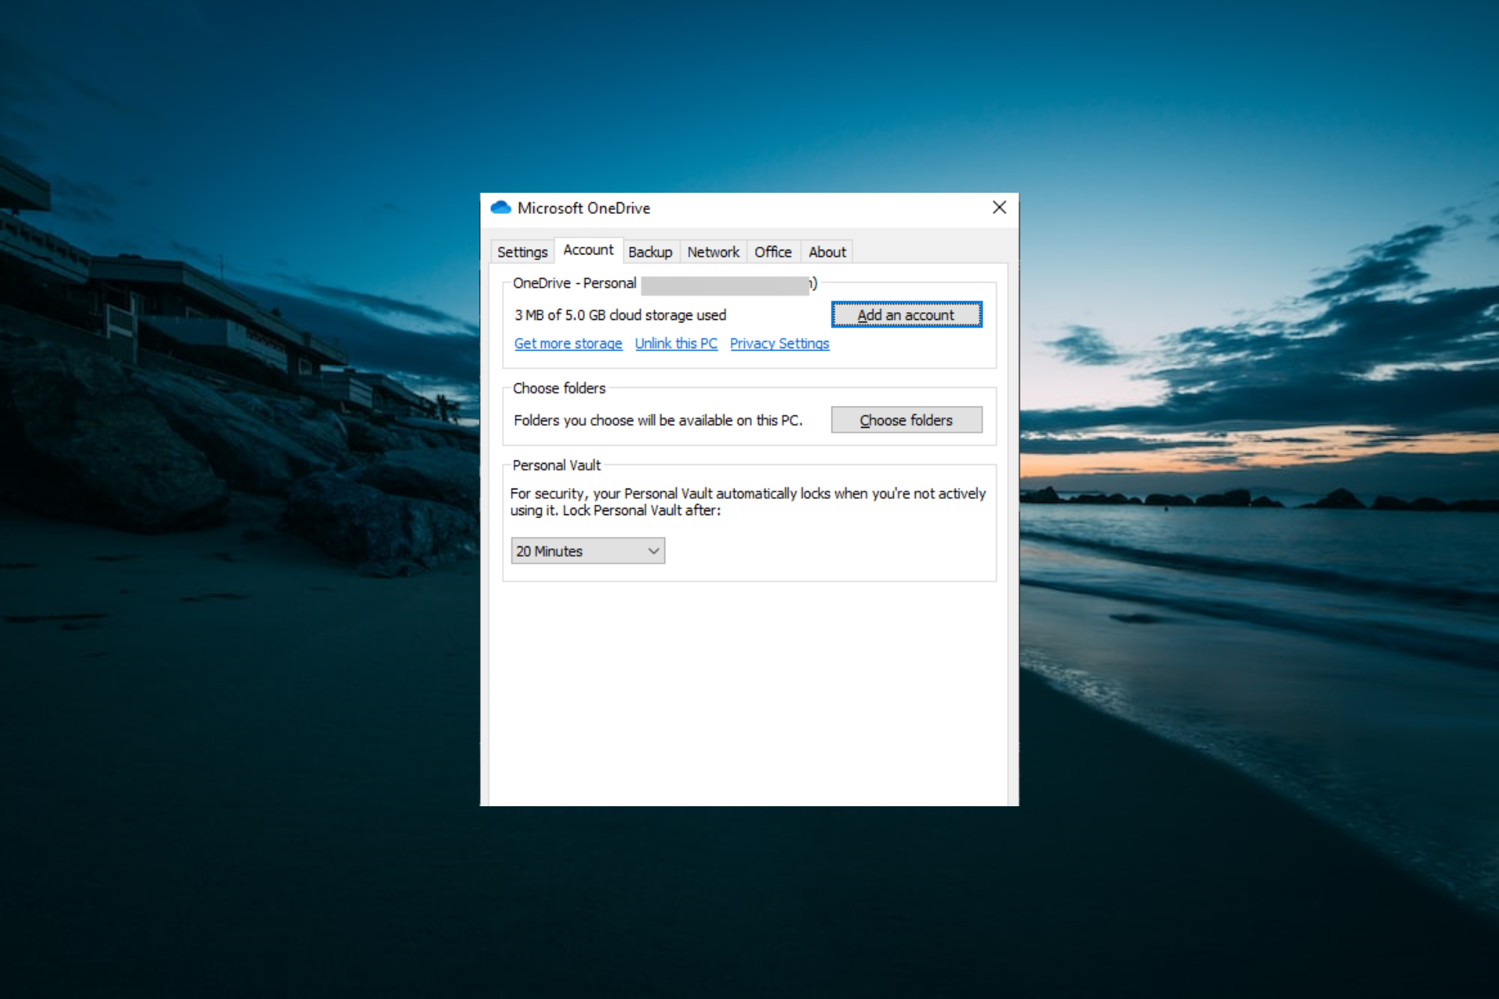Open the Office tab
Image resolution: width=1499 pixels, height=999 pixels.
coord(773,252)
